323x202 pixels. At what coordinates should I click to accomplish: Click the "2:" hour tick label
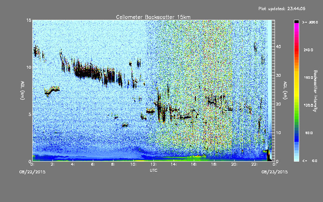[x=53, y=164]
